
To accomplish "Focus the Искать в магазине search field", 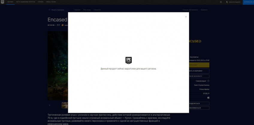I will click(x=59, y=10).
